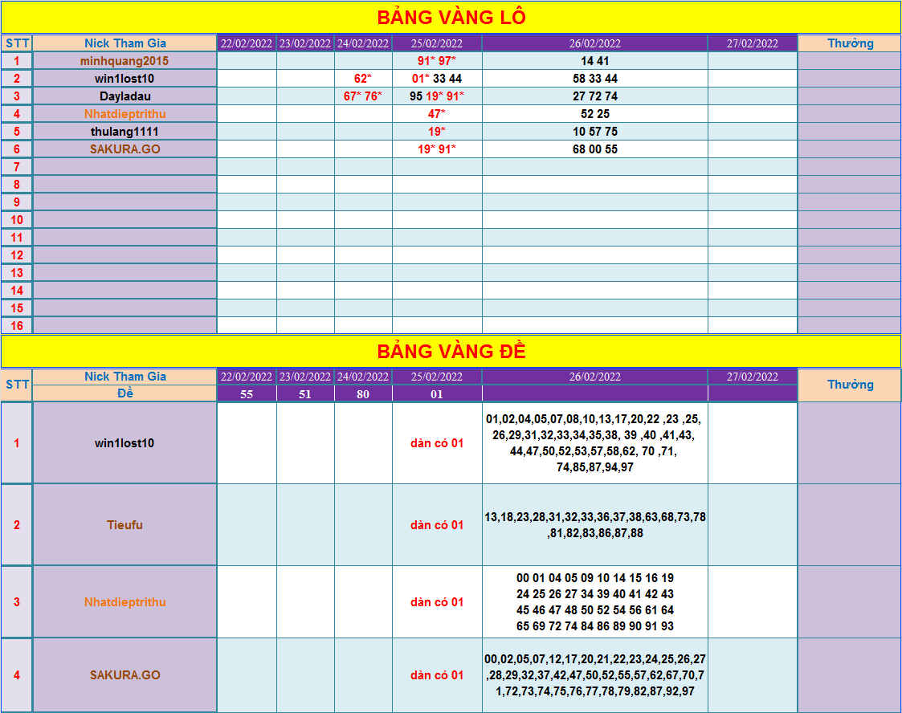Select 'dàn có 01' in Tieufu row
This screenshot has height=713, width=902.
point(437,525)
